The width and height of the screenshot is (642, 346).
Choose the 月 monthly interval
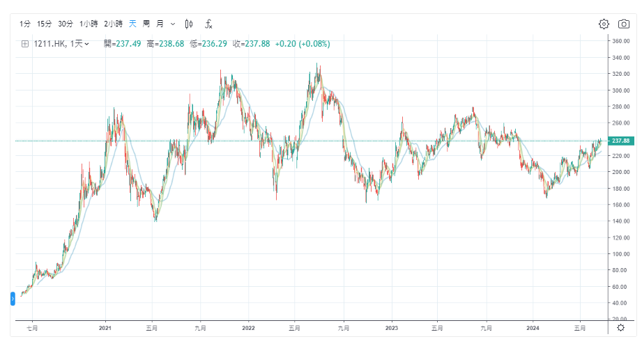160,24
